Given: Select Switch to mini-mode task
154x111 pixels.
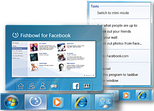Looking at the screenshot, I should (x=113, y=13).
